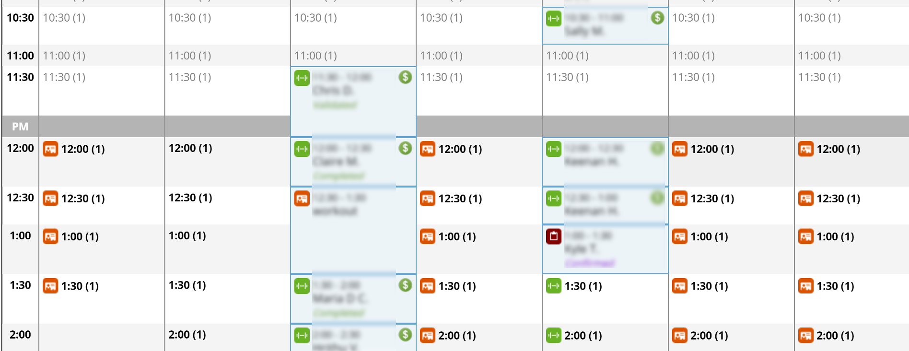
Task: Select first column 11:00 (1) gray slot
Action: tap(64, 56)
